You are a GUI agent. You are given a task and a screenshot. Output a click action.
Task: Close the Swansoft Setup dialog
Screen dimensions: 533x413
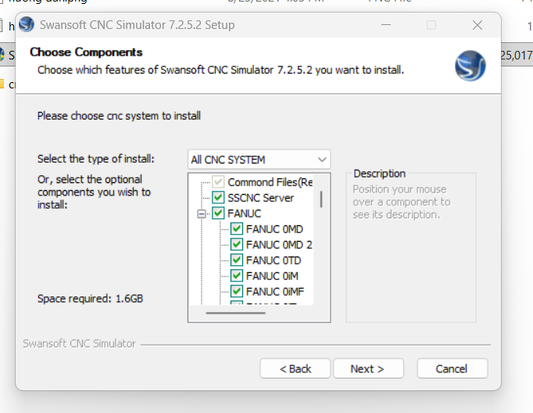[x=478, y=25]
